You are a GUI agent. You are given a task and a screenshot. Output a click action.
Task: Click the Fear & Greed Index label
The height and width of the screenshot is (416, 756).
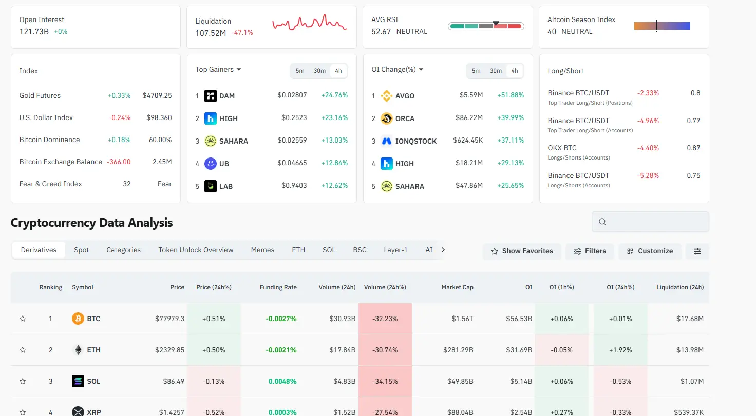click(51, 184)
